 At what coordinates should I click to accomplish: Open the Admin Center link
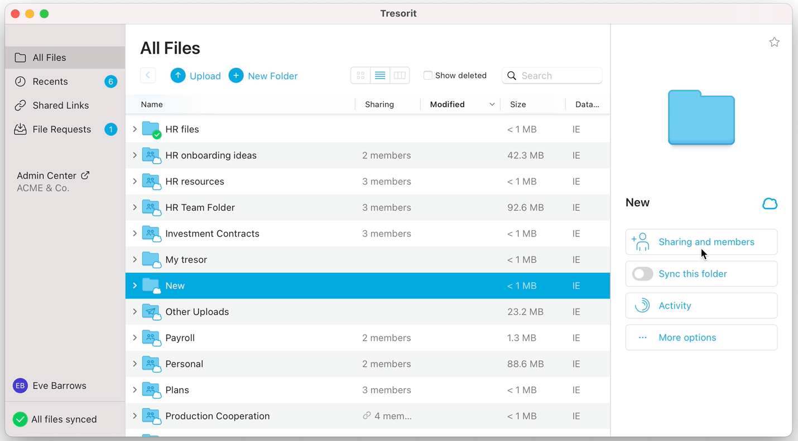[53, 175]
